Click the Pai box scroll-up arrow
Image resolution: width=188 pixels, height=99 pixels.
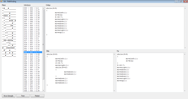tap(185, 54)
